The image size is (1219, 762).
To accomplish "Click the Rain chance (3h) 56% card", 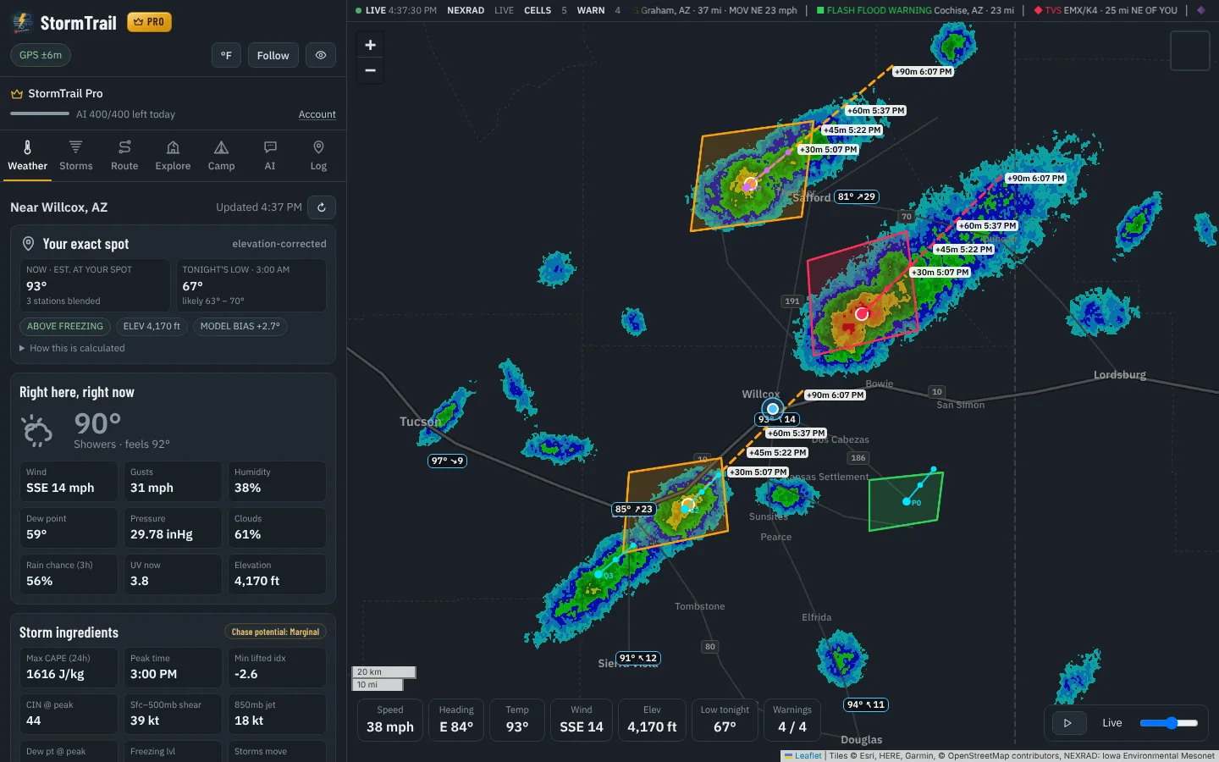I will (x=69, y=574).
